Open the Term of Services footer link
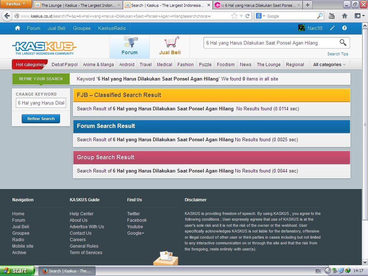This screenshot has height=276, width=368. [86, 253]
